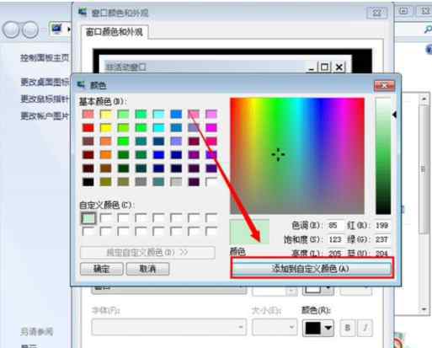The image size is (432, 348).
Task: Click the 绿 green value field
Action: pyautogui.click(x=381, y=239)
